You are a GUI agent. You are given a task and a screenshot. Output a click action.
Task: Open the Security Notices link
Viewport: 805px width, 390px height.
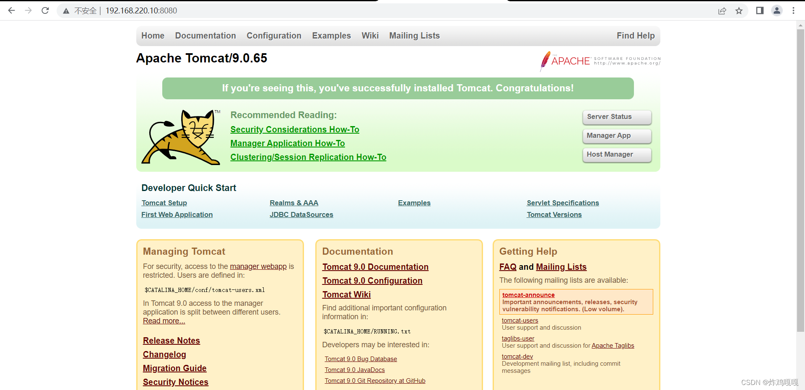point(175,382)
